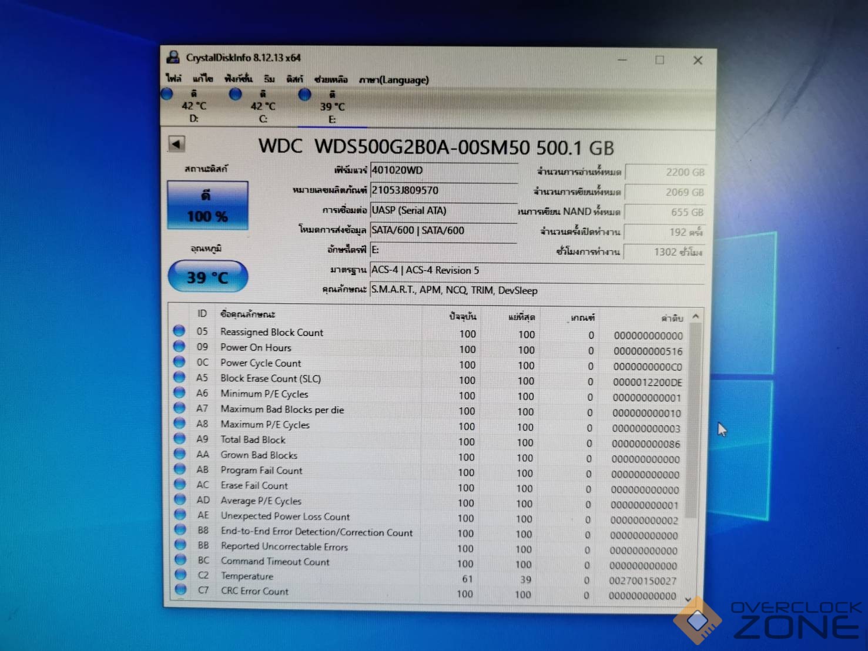868x651 pixels.
Task: Click the previous disk arrow button
Action: 176,144
